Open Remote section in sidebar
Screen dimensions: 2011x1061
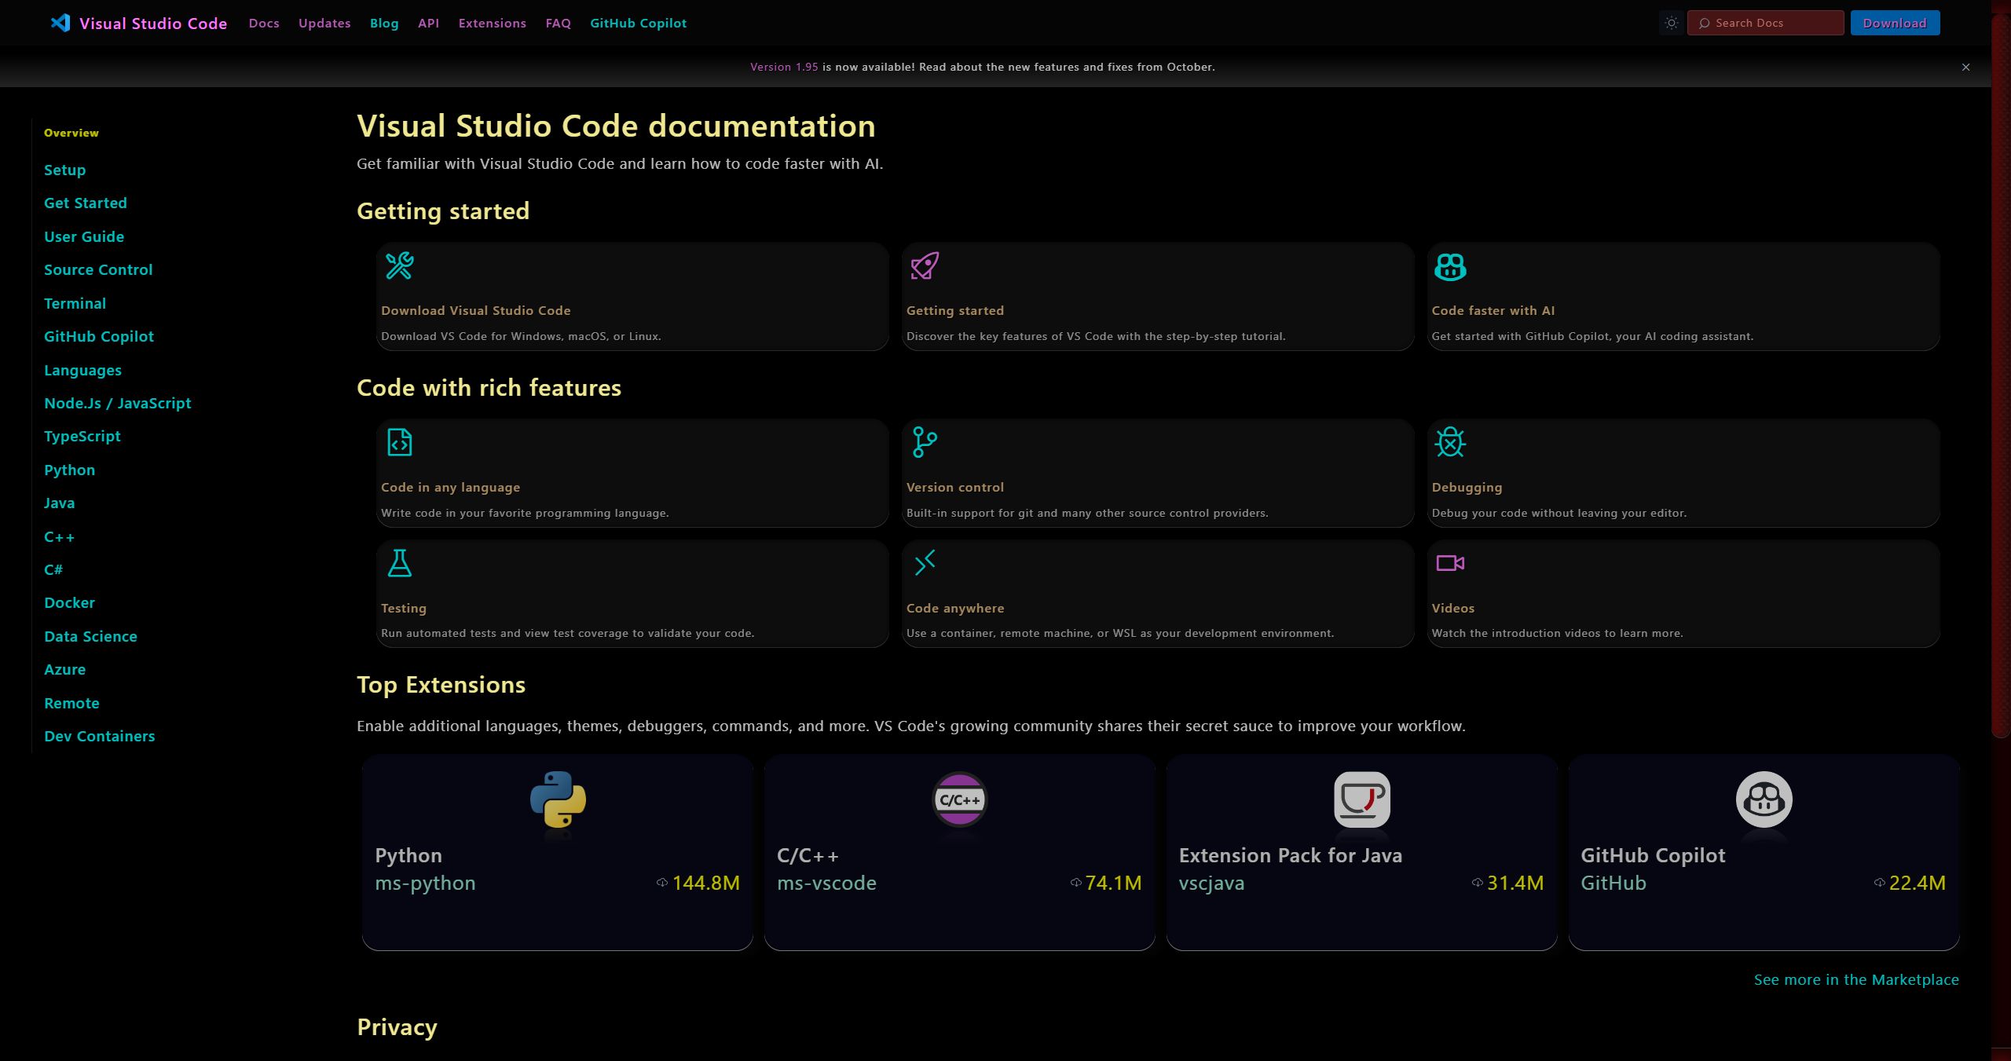click(71, 704)
